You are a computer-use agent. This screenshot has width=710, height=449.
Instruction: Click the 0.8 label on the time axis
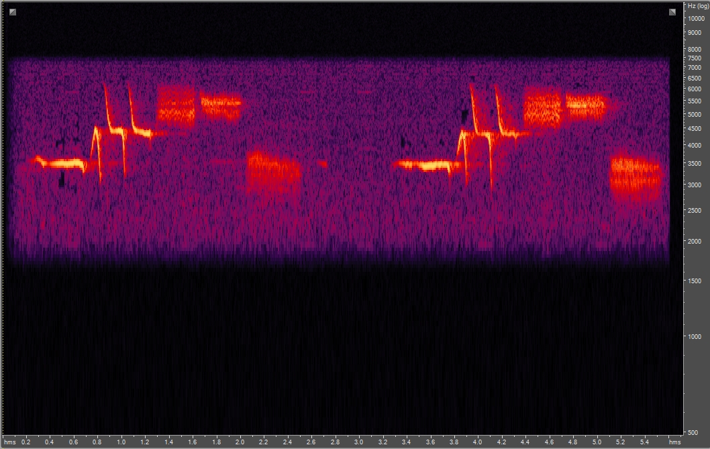pos(99,442)
